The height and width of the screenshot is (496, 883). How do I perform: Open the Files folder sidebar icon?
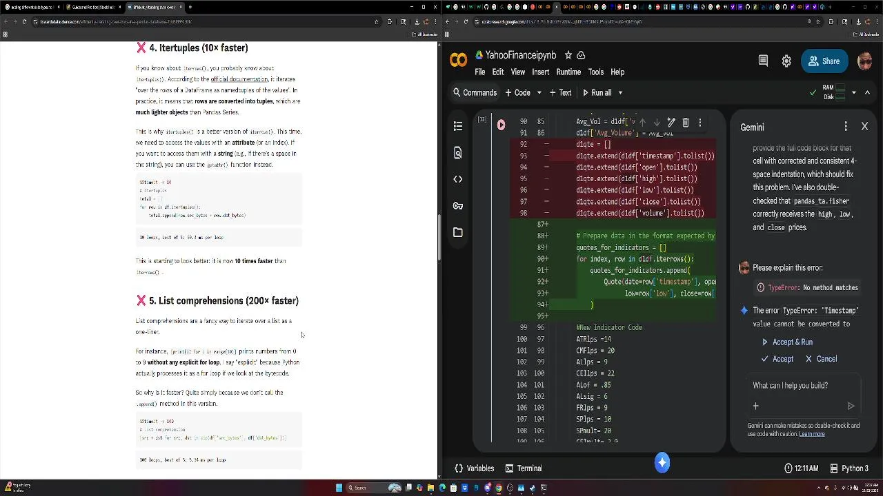[458, 232]
